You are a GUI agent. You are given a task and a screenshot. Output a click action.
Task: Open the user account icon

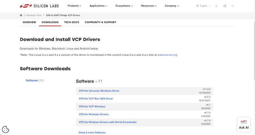point(216,6)
